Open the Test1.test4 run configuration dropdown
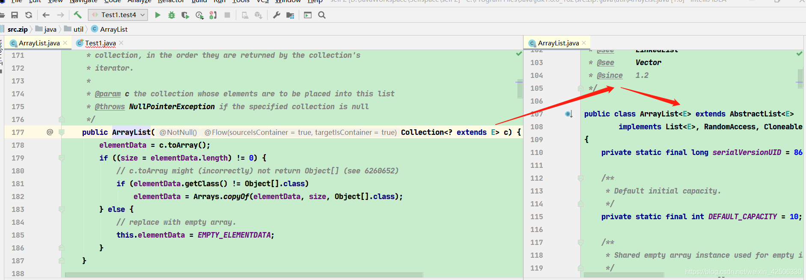The image size is (806, 280). pyautogui.click(x=118, y=15)
